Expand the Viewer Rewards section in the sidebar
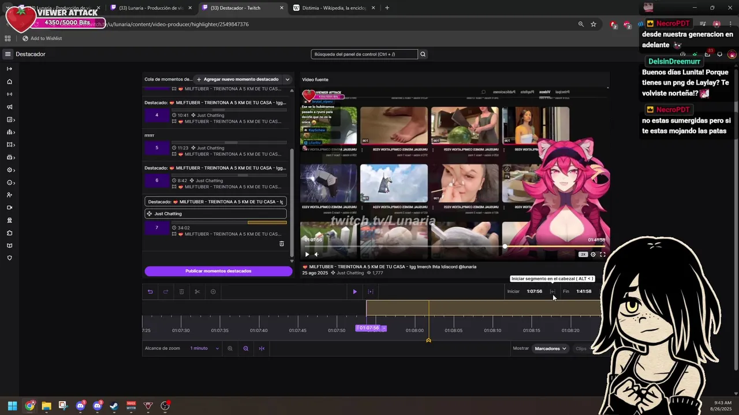Screen dimensions: 739x415 [10, 182]
